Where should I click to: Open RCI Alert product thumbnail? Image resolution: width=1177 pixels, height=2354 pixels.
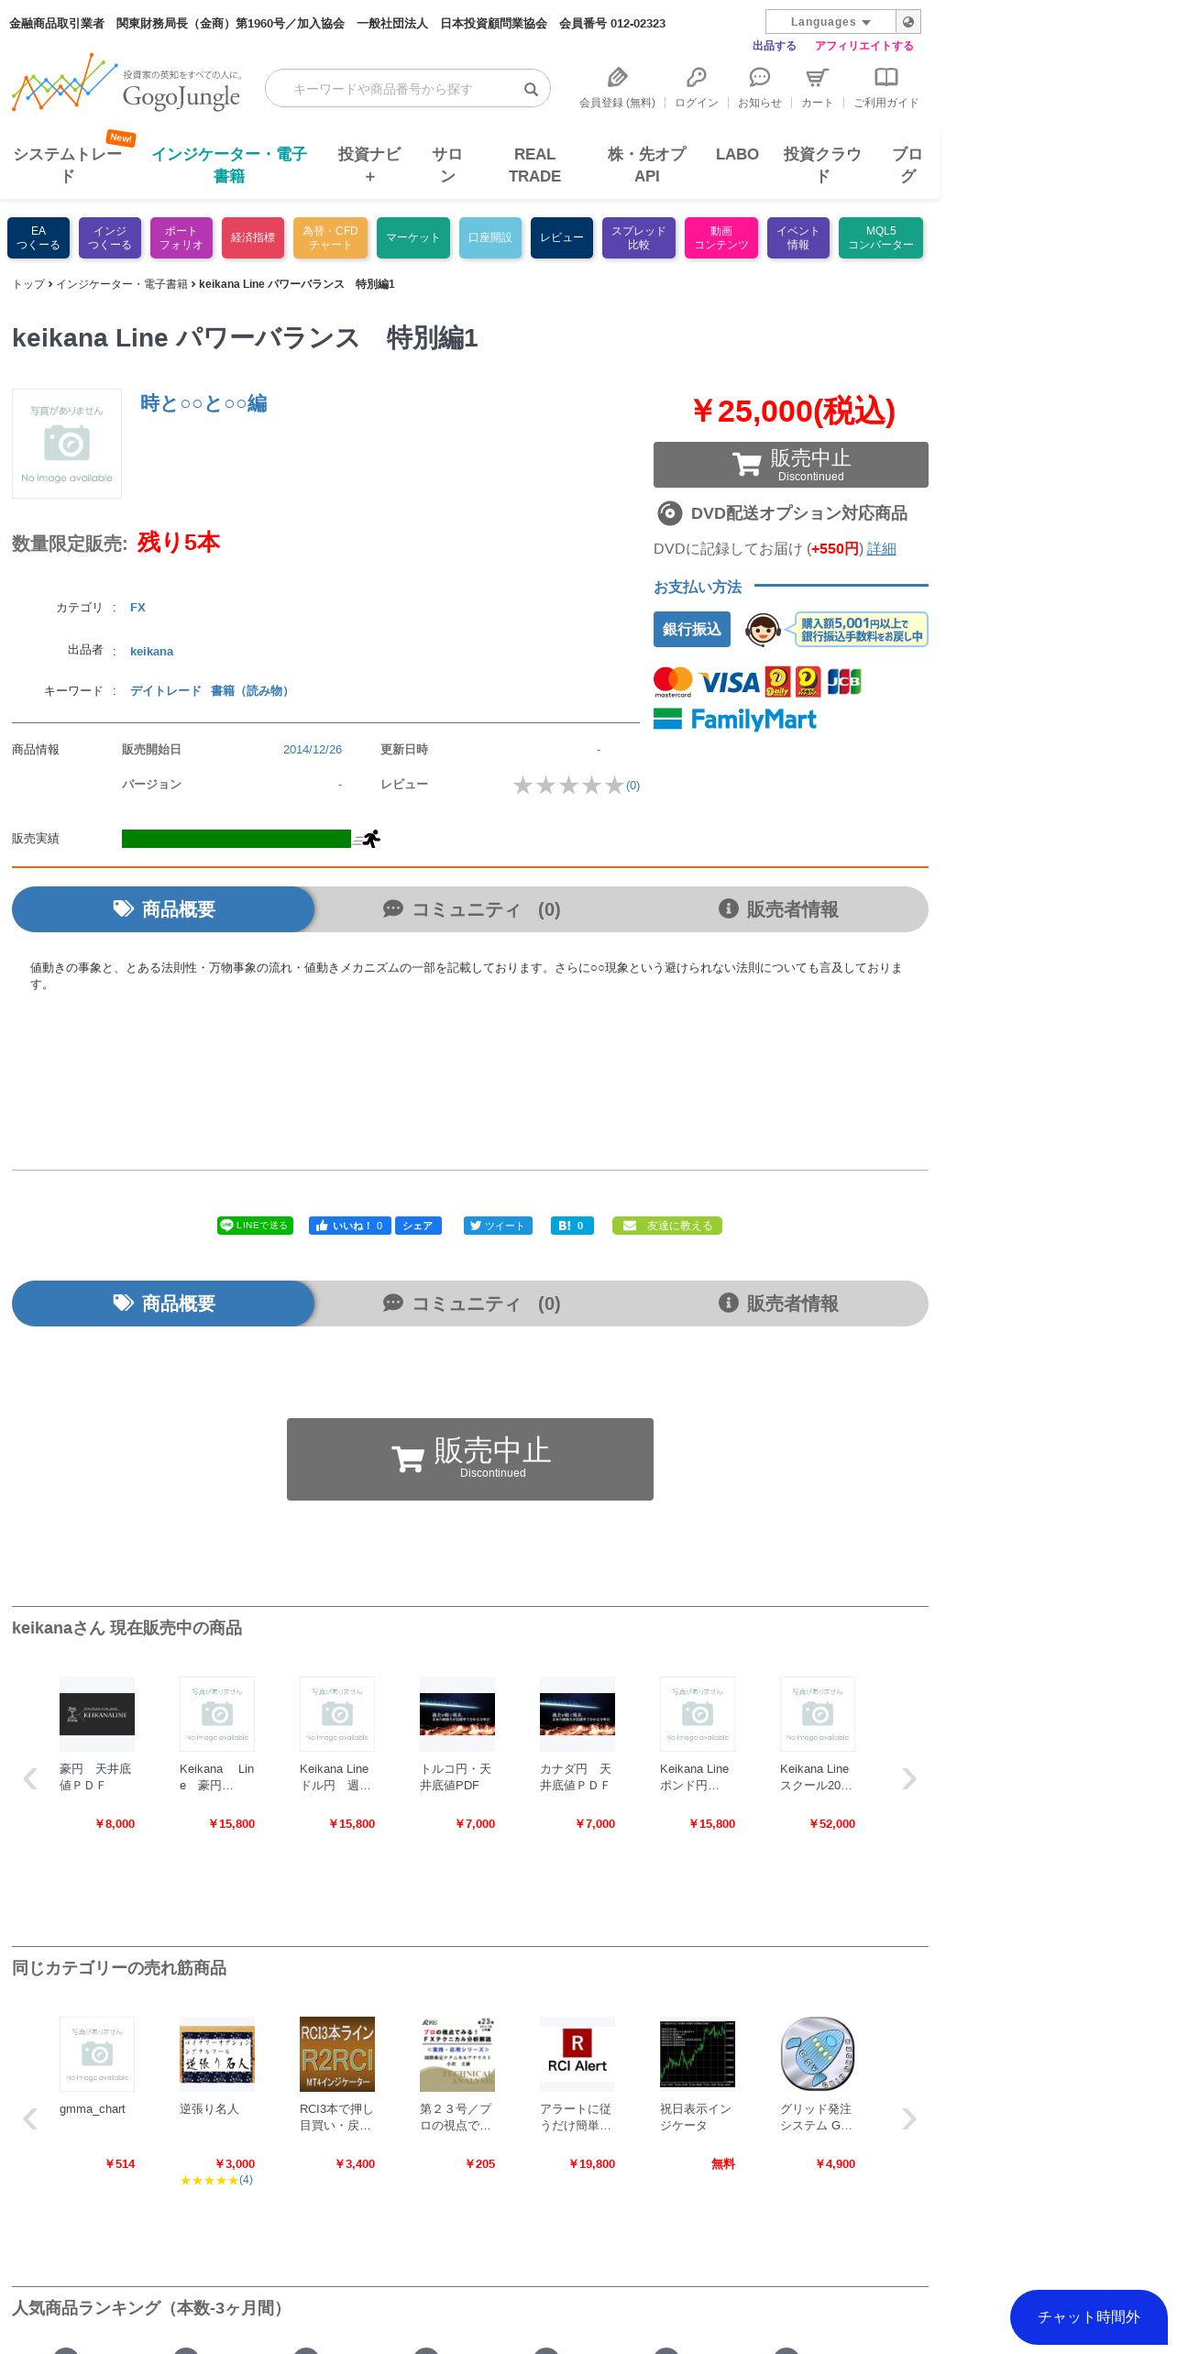[577, 2054]
